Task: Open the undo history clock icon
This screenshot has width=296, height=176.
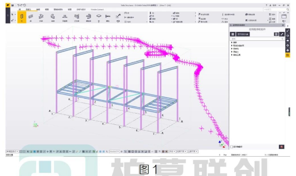Action: click(x=25, y=5)
